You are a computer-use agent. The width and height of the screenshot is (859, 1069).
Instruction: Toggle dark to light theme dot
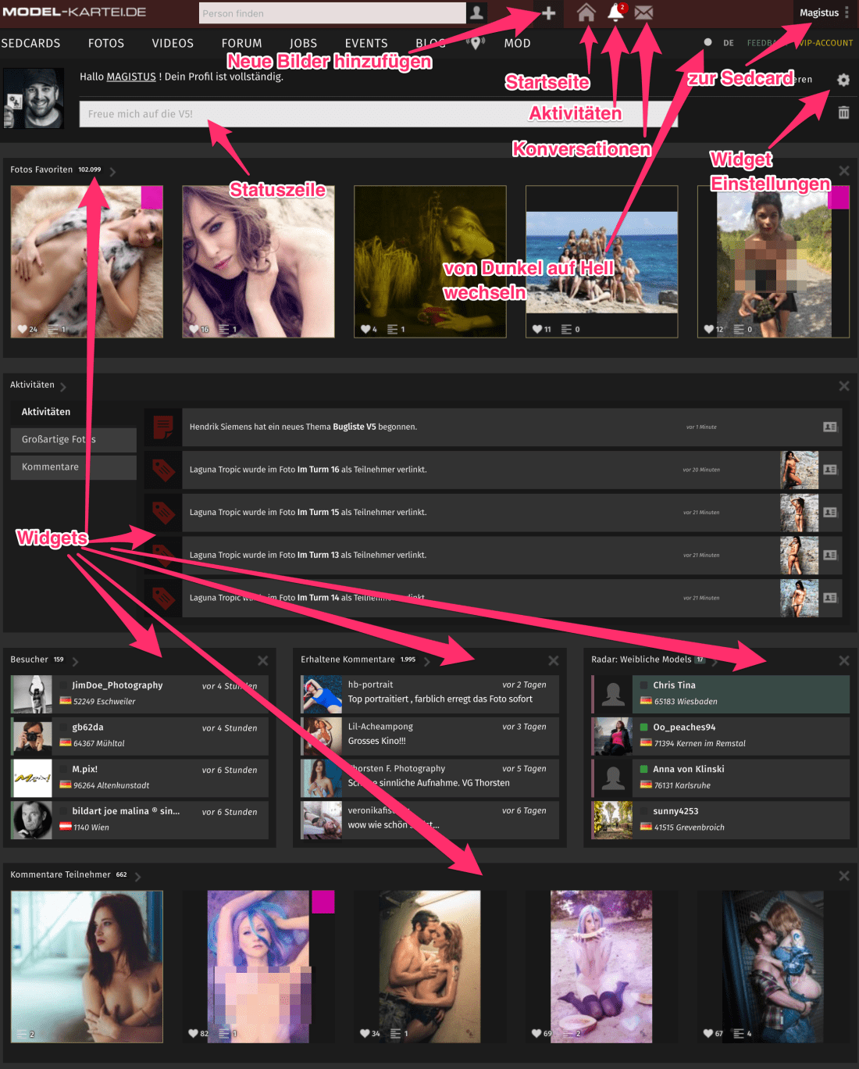click(x=708, y=42)
